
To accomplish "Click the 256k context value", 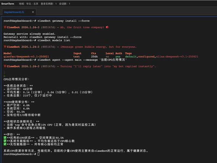I will pos(94,57).
